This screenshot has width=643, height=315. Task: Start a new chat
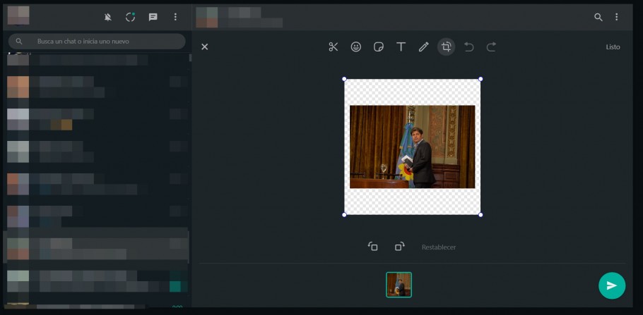tap(153, 17)
